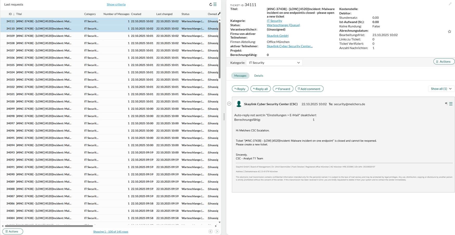455x235 pixels.
Task: Sort the list by ID column
Action: click(10, 14)
